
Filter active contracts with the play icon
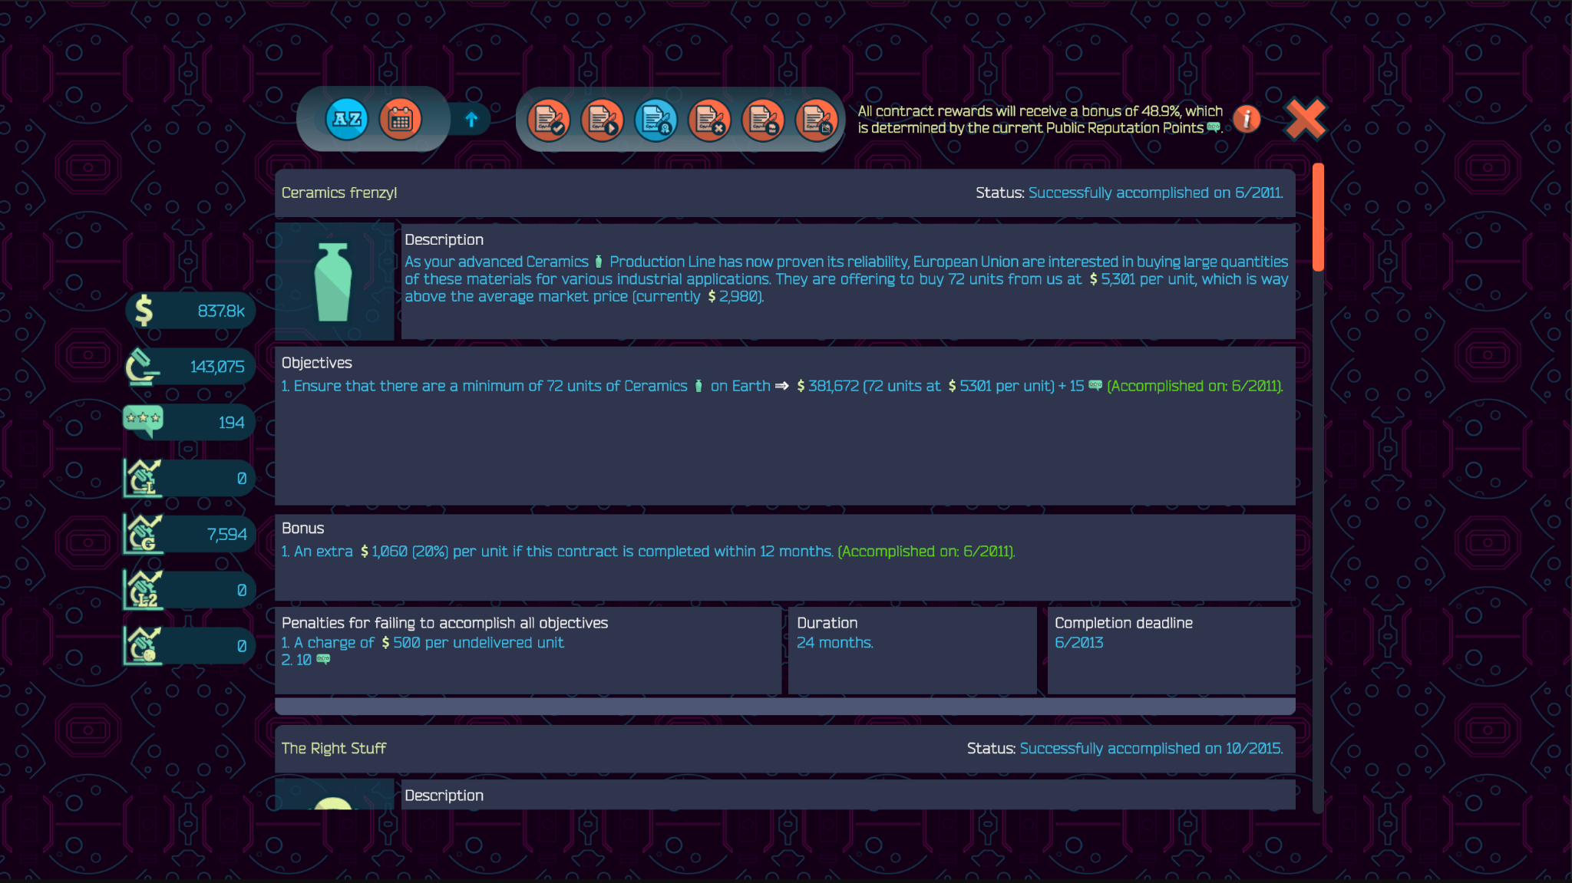[603, 120]
